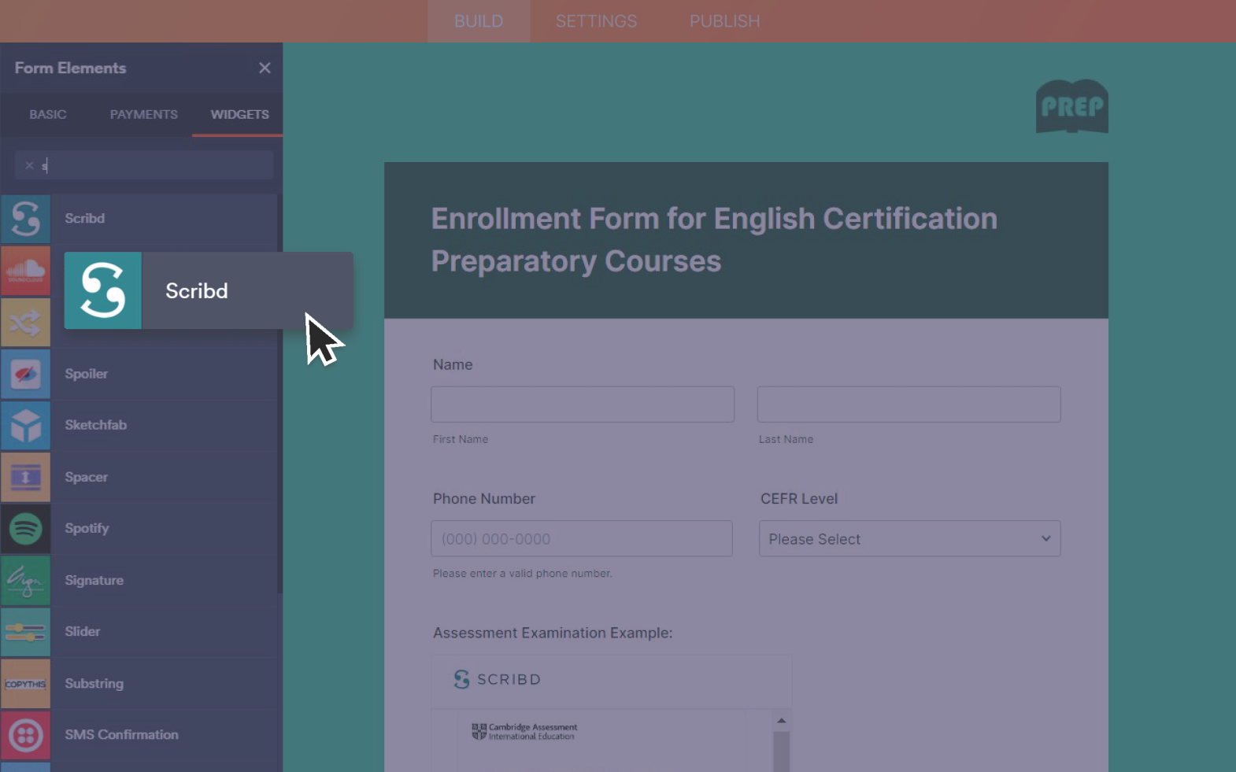Select the Signature widget label
The width and height of the screenshot is (1236, 772).
pyautogui.click(x=94, y=580)
